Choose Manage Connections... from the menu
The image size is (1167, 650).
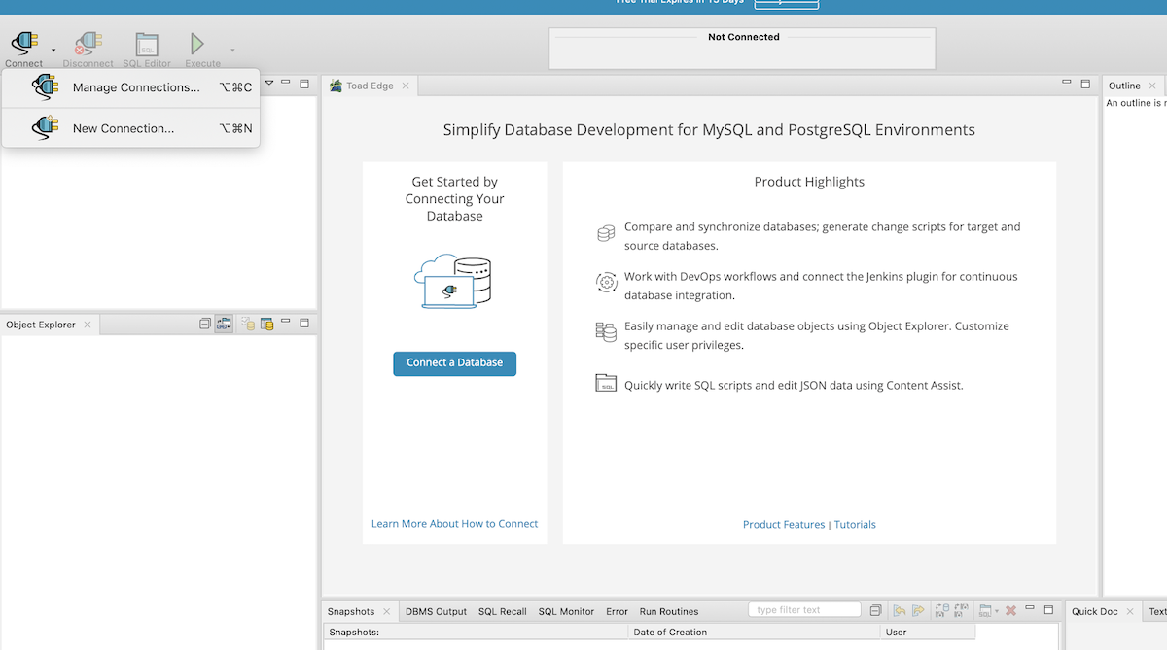point(135,87)
